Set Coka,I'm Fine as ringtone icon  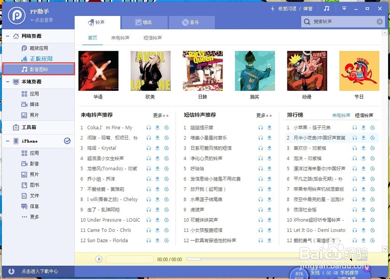(167, 128)
